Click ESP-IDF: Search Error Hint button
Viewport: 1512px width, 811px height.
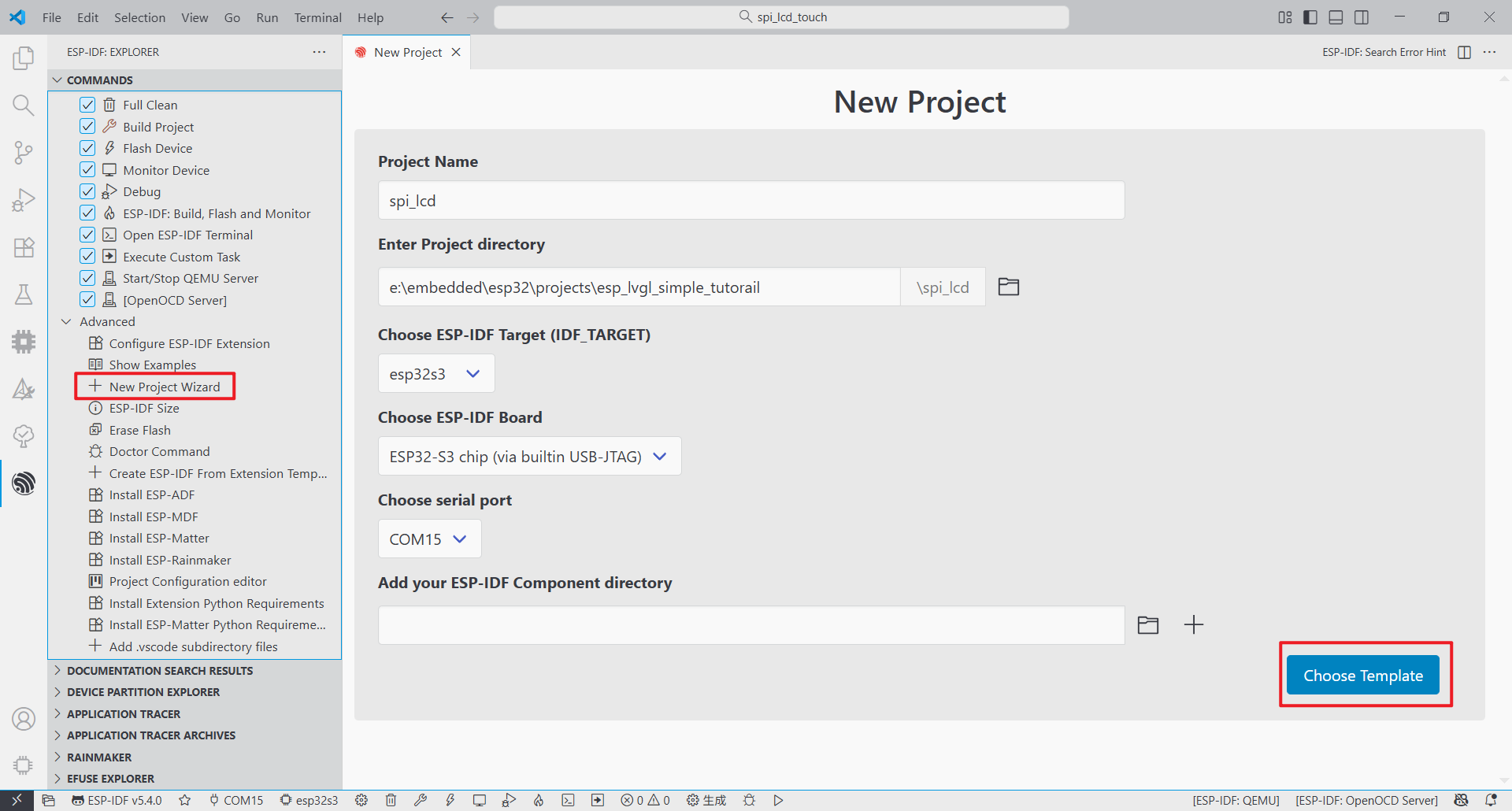[x=1384, y=52]
